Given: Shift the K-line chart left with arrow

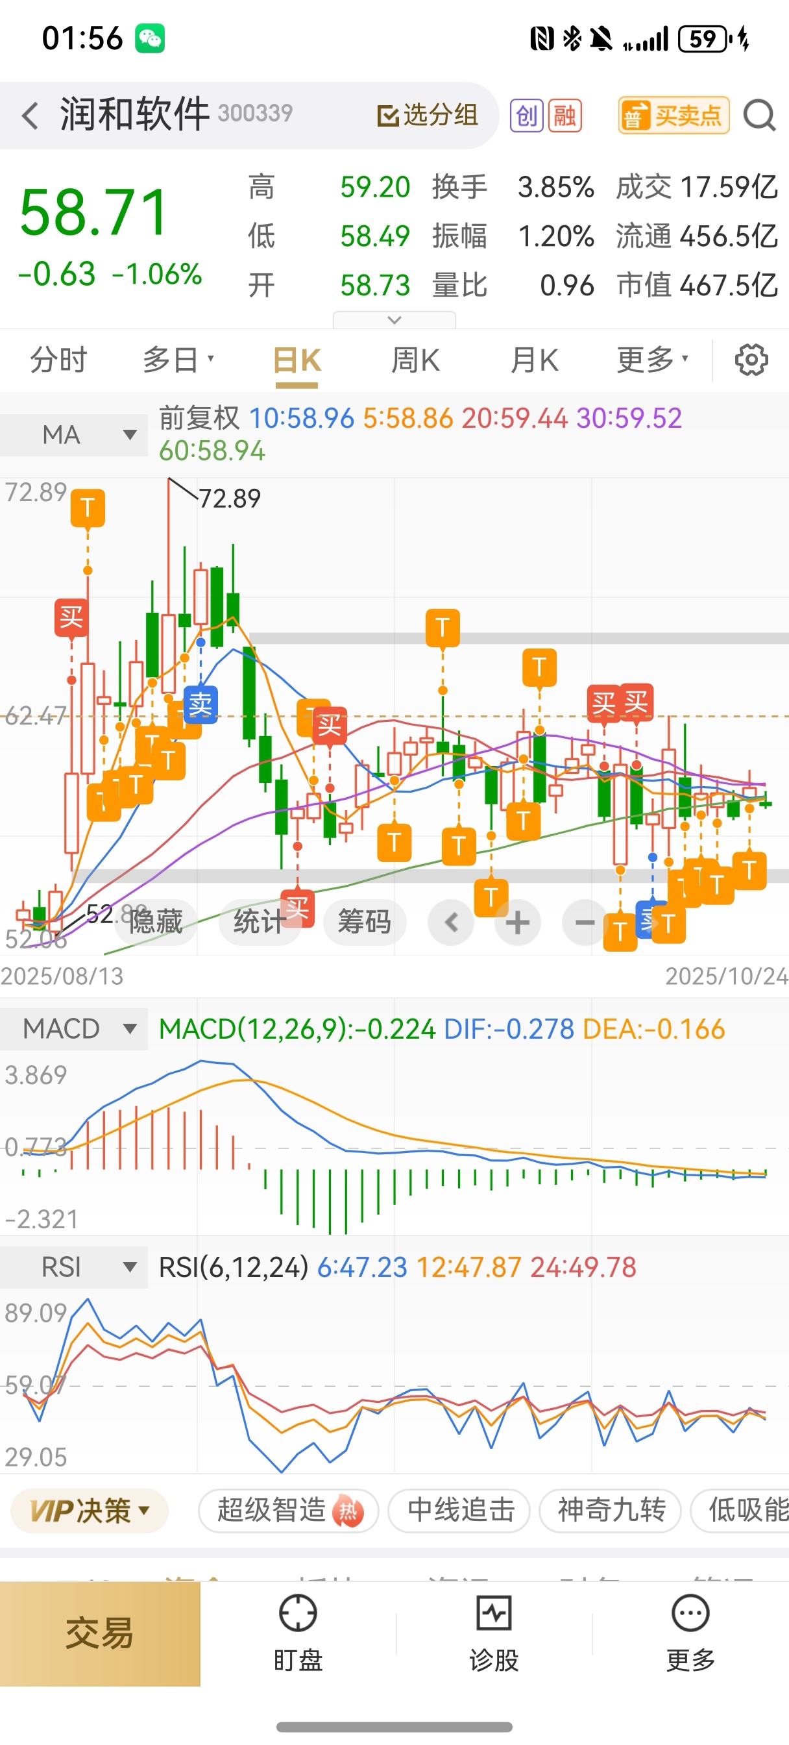Looking at the screenshot, I should [451, 922].
